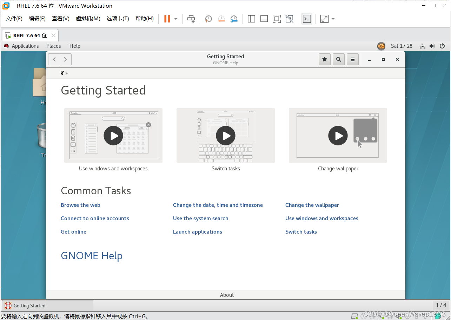Open the Help menu in GNOME top panel
The width and height of the screenshot is (451, 320).
coord(75,46)
